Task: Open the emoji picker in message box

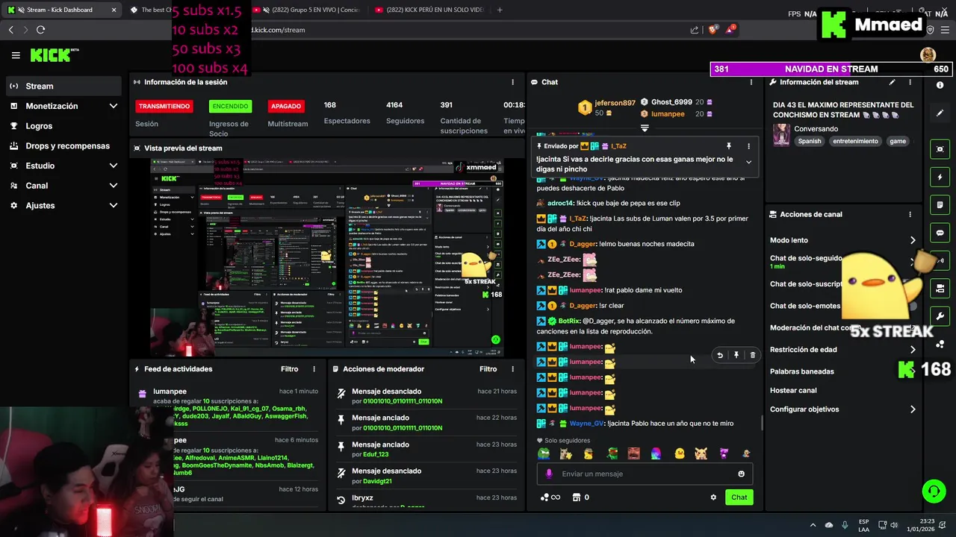Action: coord(741,474)
